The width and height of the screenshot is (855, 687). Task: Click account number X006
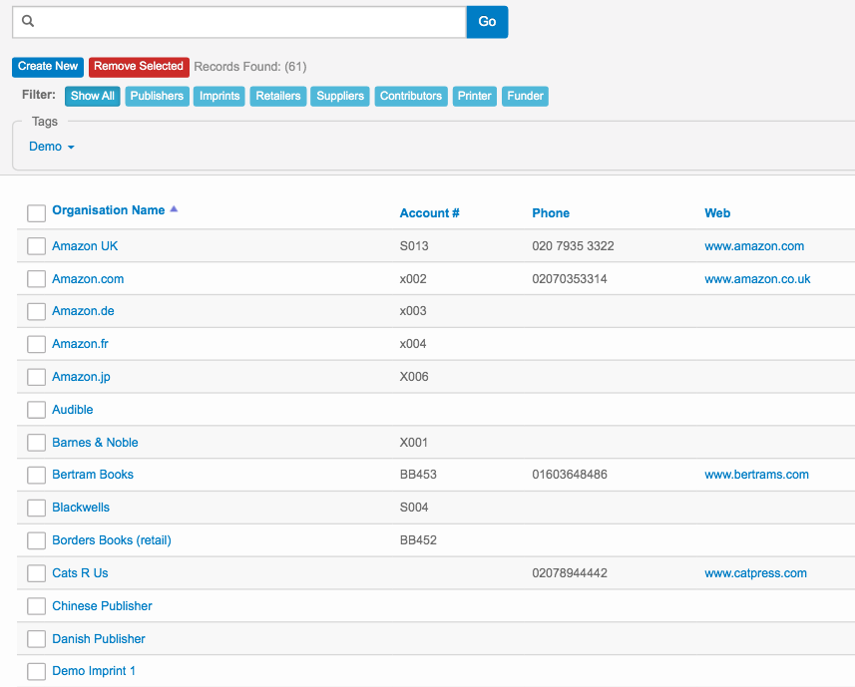(x=414, y=377)
